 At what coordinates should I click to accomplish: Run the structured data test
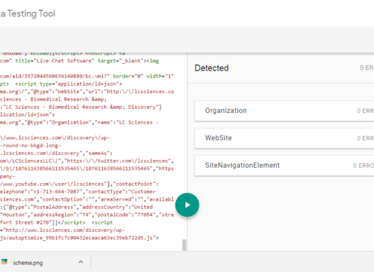click(187, 205)
